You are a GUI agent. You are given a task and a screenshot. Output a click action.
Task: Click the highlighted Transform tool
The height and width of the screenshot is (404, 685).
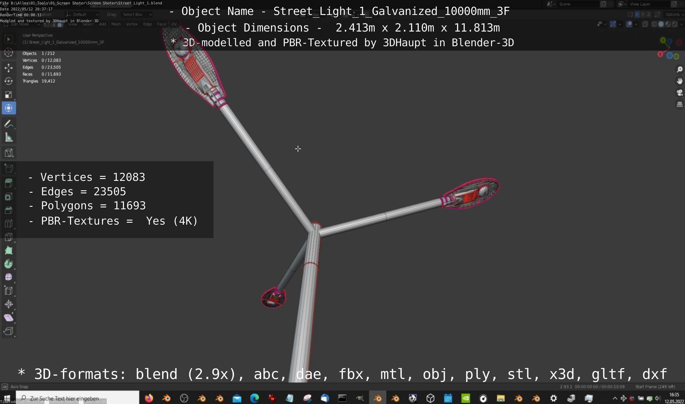[9, 108]
